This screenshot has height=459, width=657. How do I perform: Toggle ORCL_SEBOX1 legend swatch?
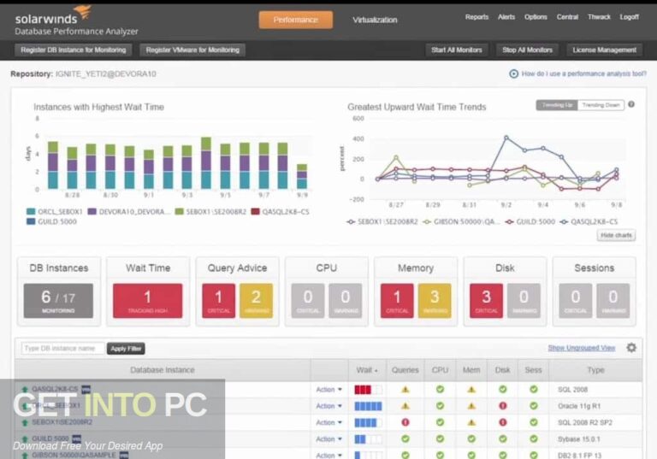click(31, 211)
